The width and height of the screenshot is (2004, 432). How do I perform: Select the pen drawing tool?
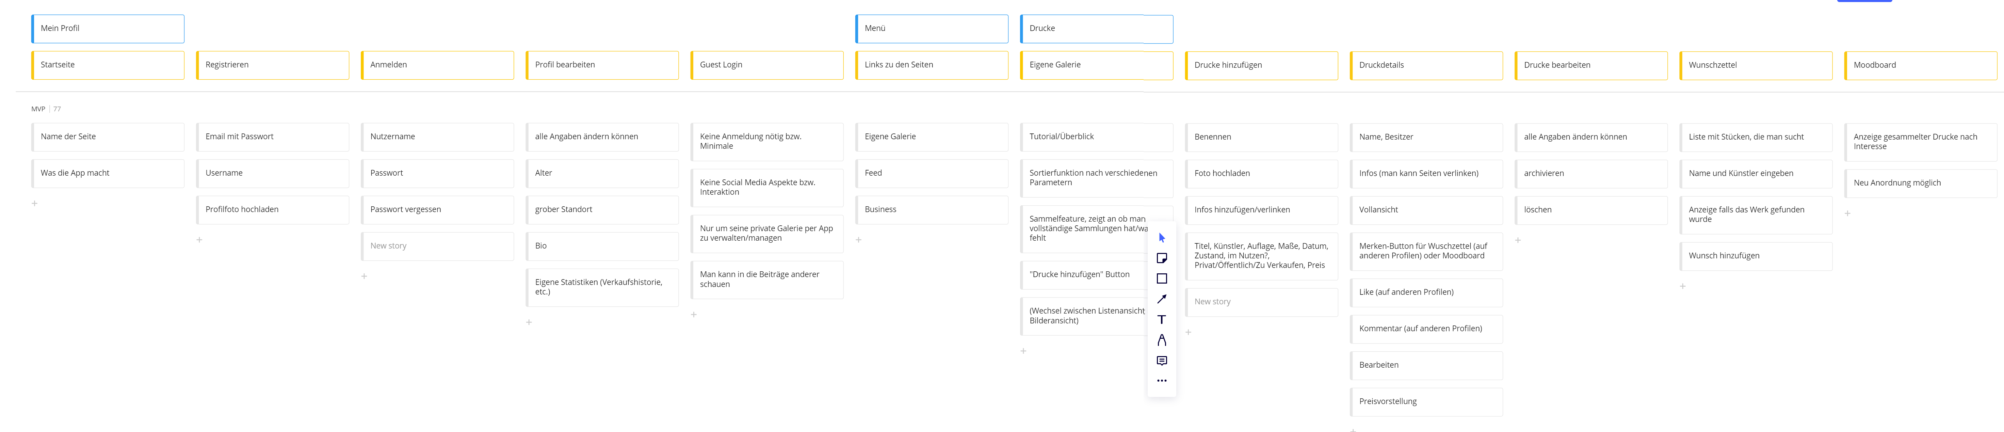click(x=1162, y=340)
